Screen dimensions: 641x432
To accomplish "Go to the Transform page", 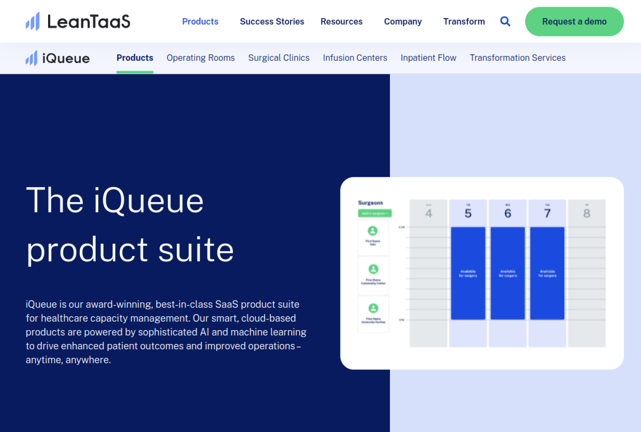I will [464, 21].
